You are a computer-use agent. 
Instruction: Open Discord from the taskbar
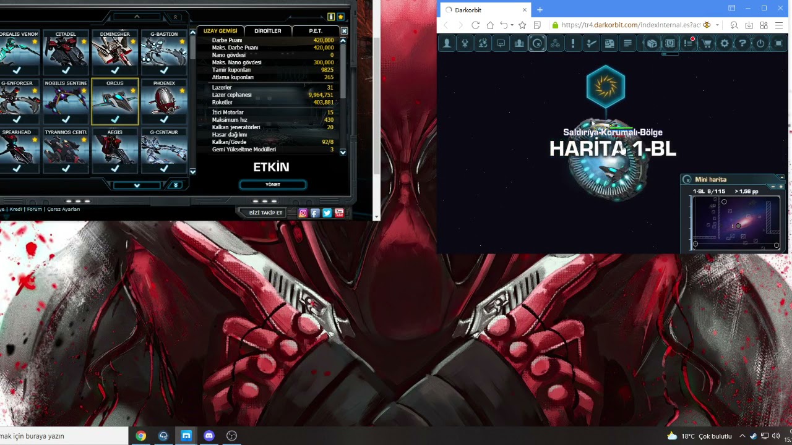209,436
